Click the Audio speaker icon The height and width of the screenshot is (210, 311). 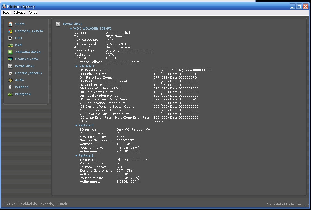(10, 80)
